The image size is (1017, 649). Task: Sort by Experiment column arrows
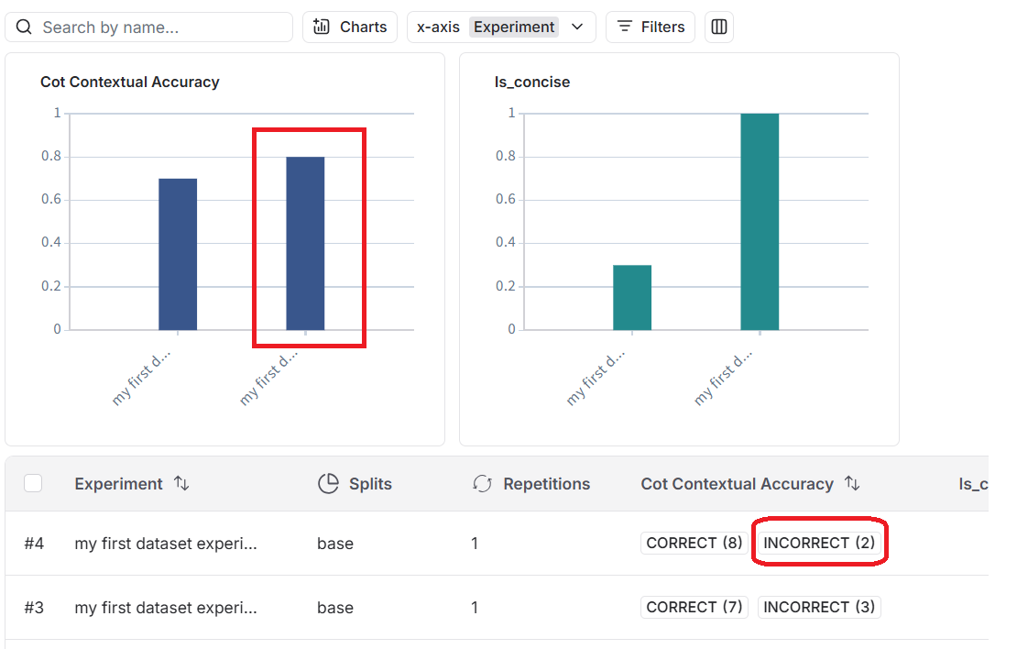pyautogui.click(x=181, y=484)
